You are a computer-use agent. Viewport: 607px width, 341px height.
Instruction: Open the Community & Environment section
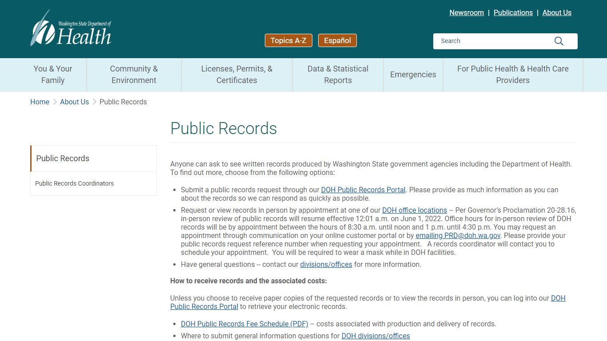point(134,75)
